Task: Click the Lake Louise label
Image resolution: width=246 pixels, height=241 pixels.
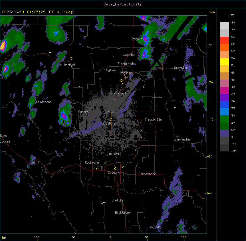Action: (x=5, y=139)
